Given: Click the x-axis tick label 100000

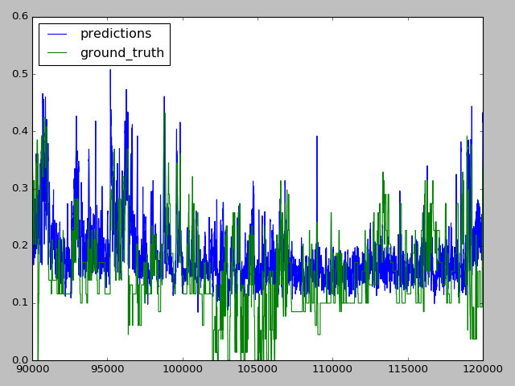Looking at the screenshot, I should point(183,369).
